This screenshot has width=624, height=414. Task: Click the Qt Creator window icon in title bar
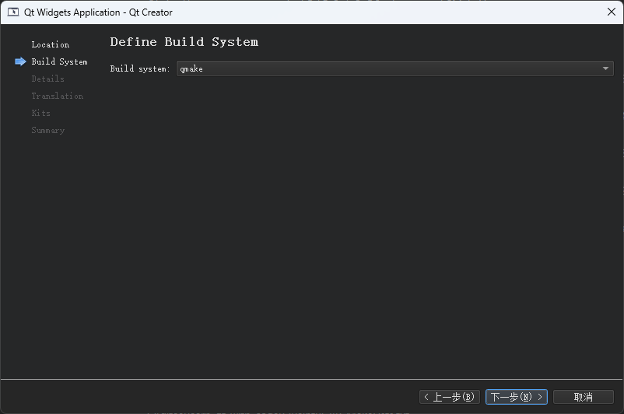pyautogui.click(x=13, y=12)
